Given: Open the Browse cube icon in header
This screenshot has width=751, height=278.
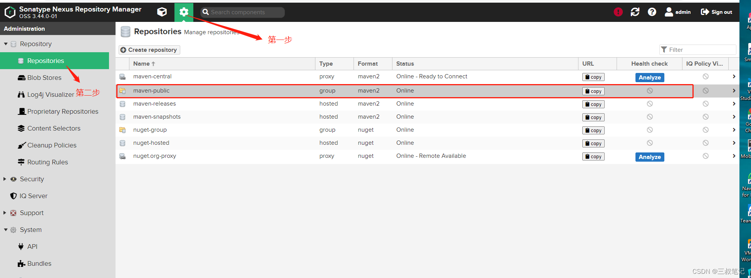Looking at the screenshot, I should tap(162, 12).
